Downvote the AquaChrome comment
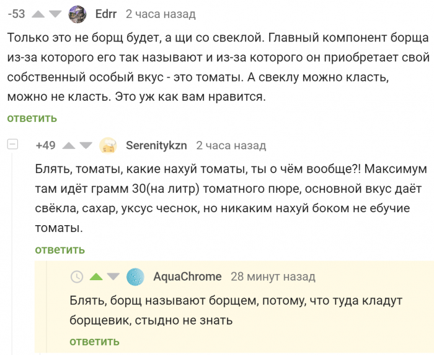The height and width of the screenshot is (355, 434). (113, 276)
